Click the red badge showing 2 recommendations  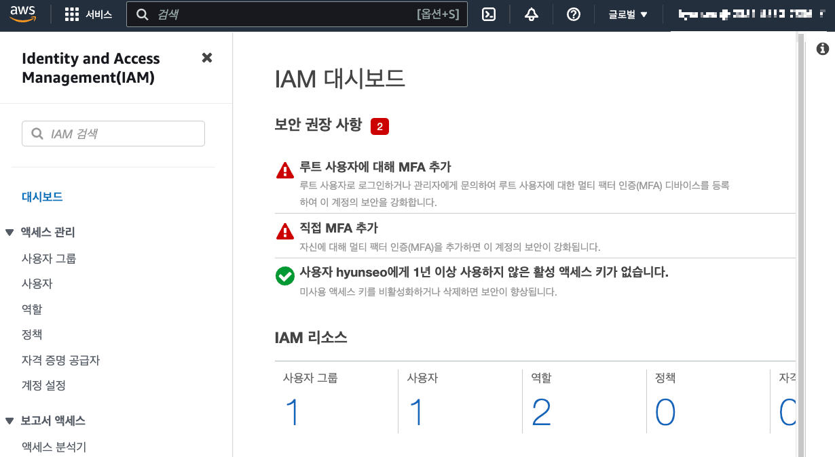(x=380, y=126)
